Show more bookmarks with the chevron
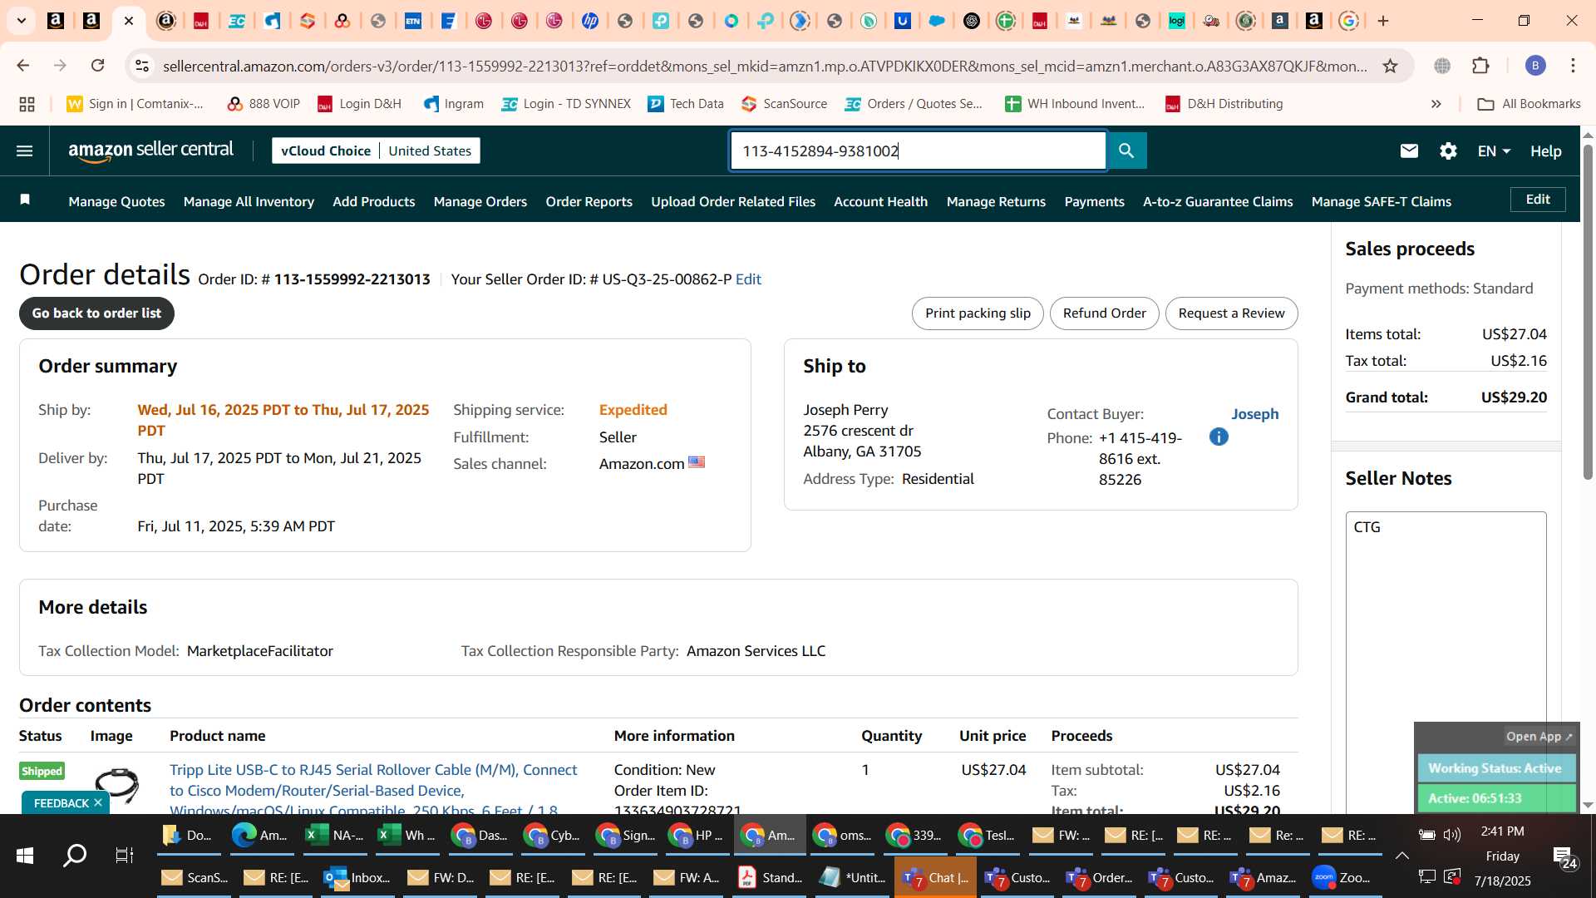The width and height of the screenshot is (1596, 898). click(1436, 104)
